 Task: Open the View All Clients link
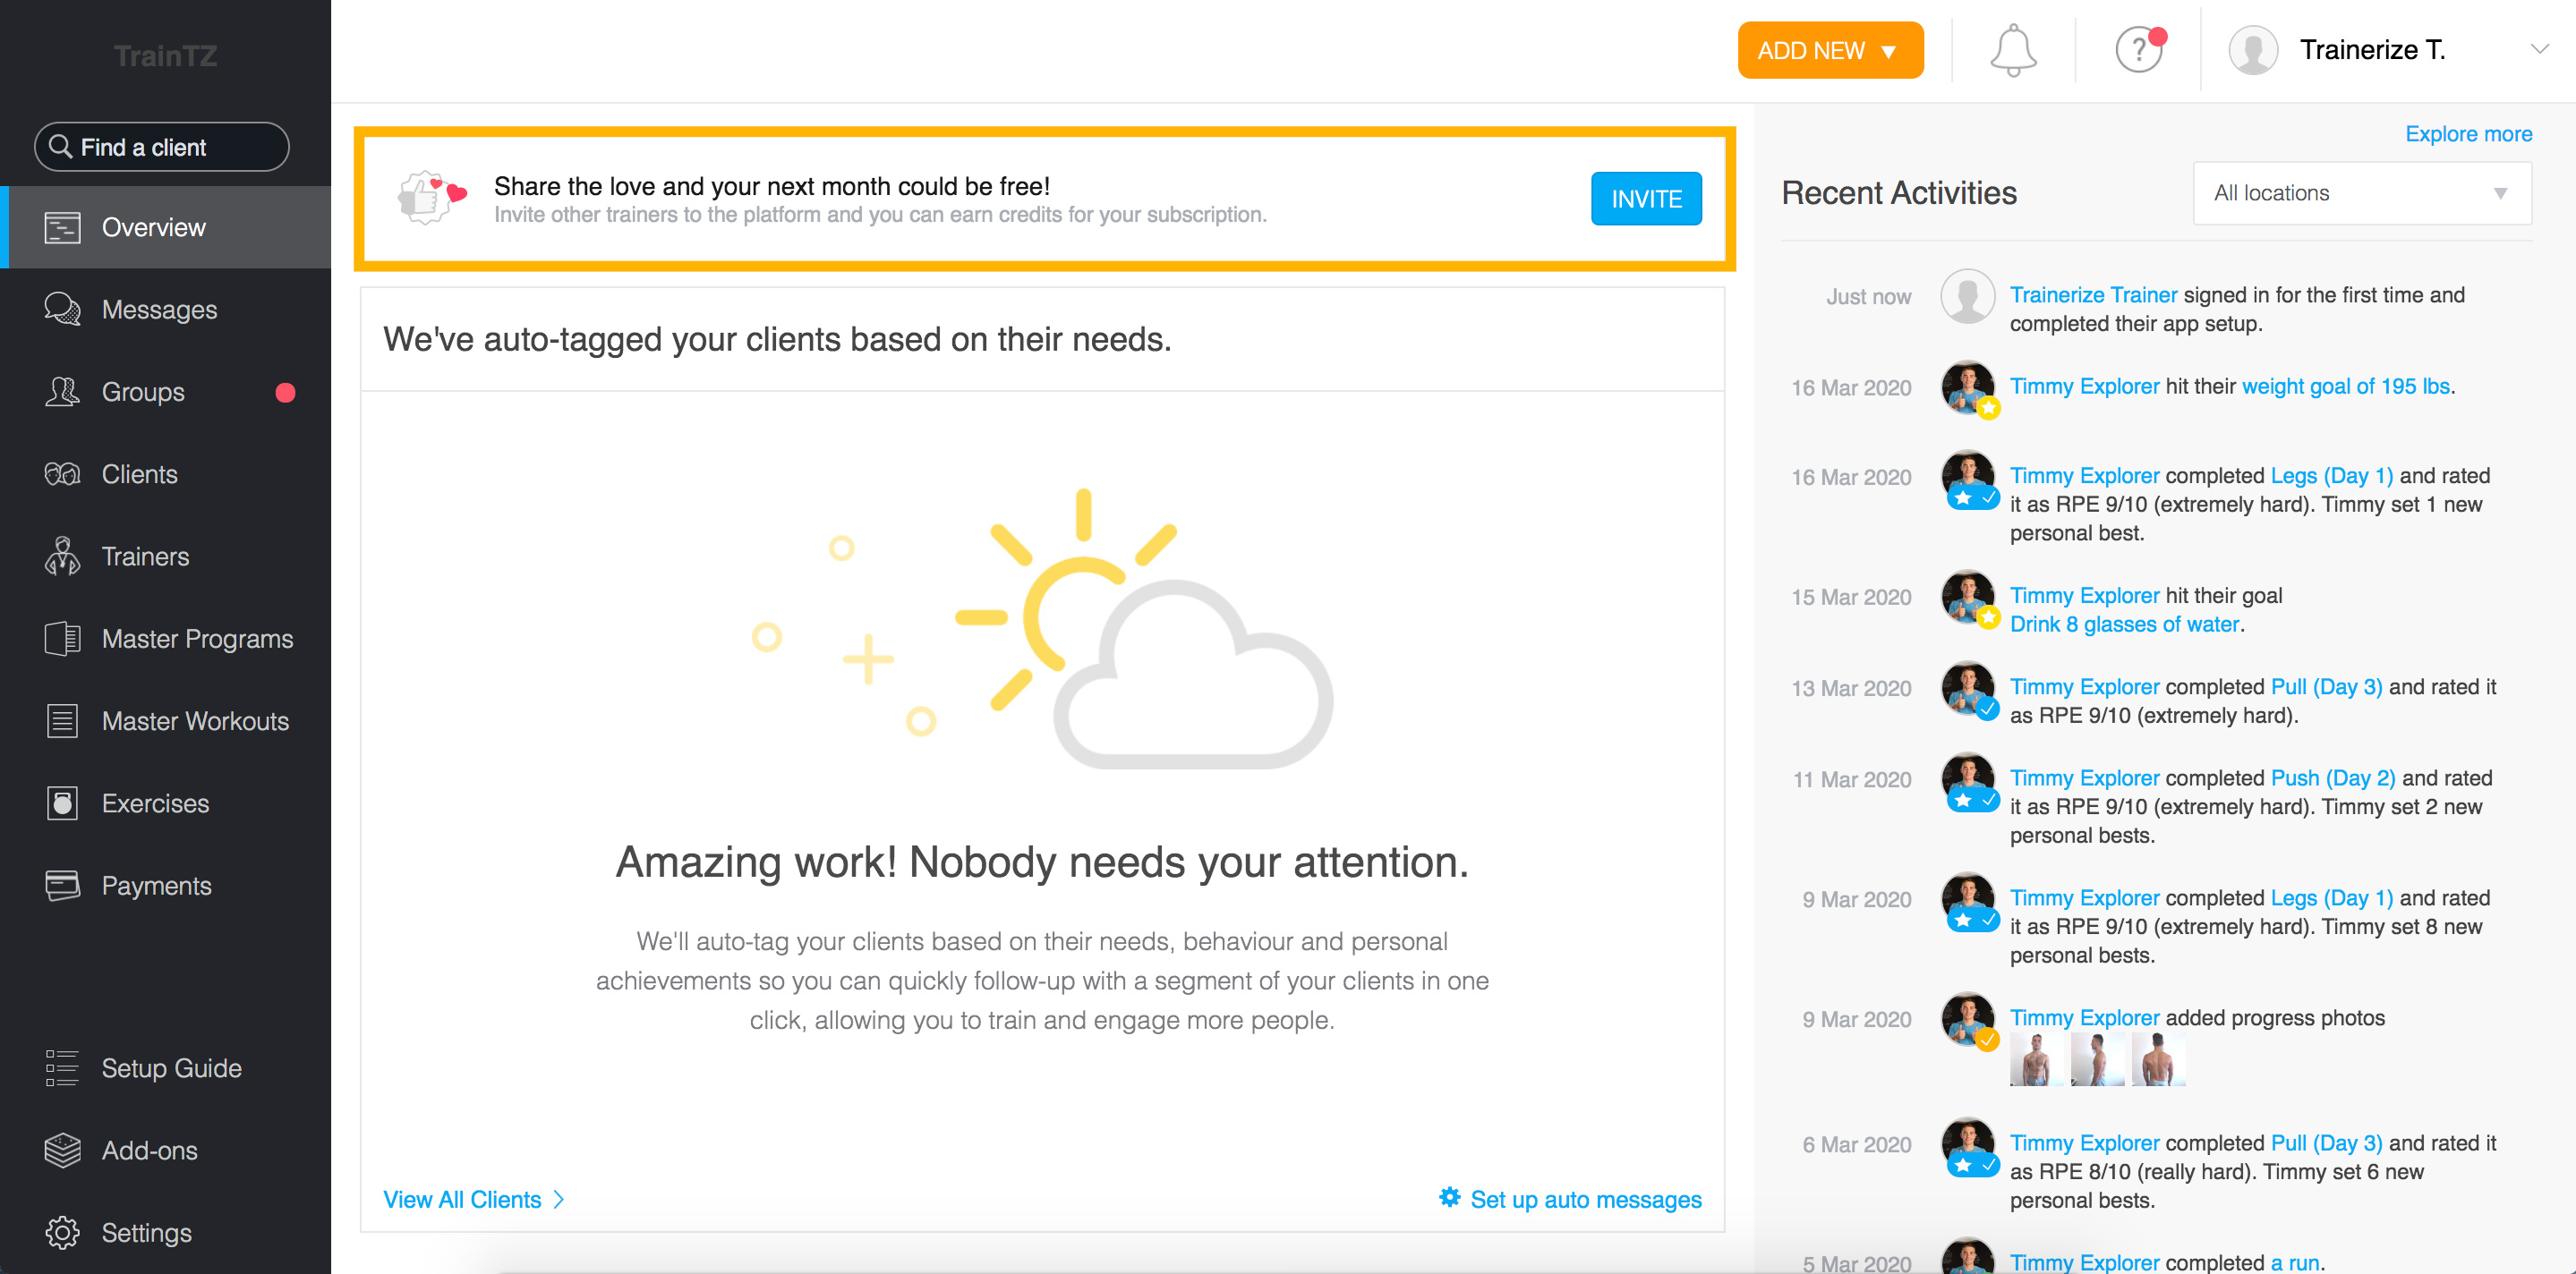tap(463, 1199)
